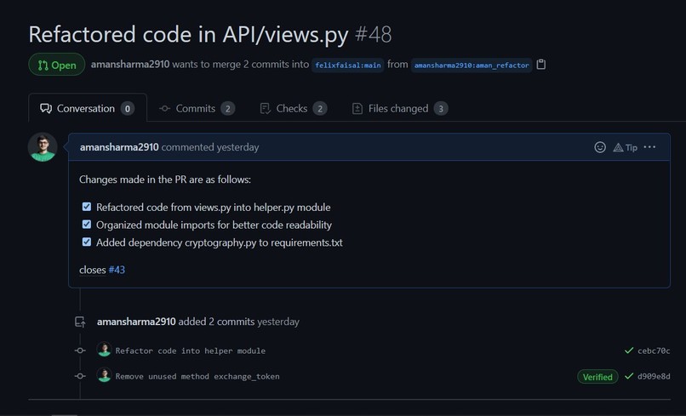This screenshot has width=686, height=416.
Task: Switch to the Commits tab
Action: (197, 109)
